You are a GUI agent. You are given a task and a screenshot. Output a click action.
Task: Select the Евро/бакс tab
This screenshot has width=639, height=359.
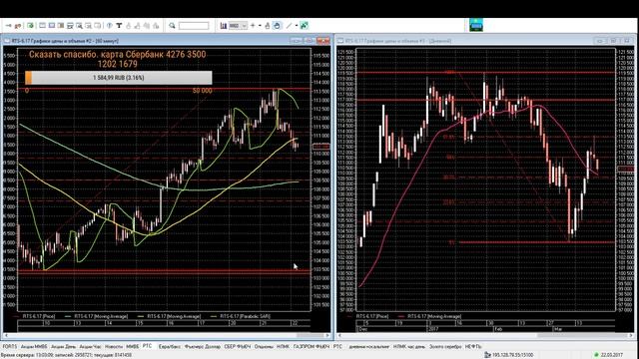point(169,346)
